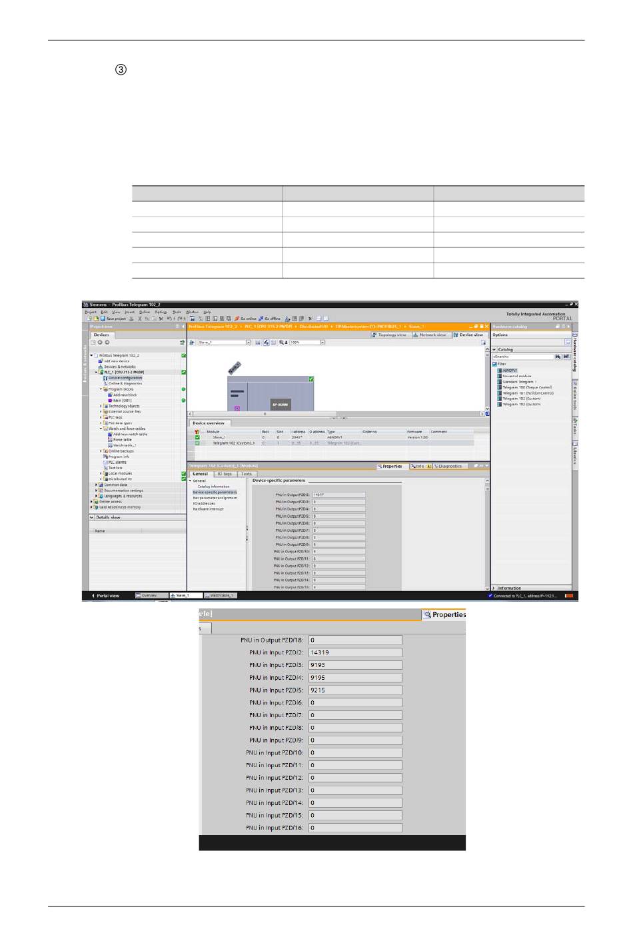Toggle the green check beside Distributed I/O
The image size is (633, 925).
click(183, 479)
